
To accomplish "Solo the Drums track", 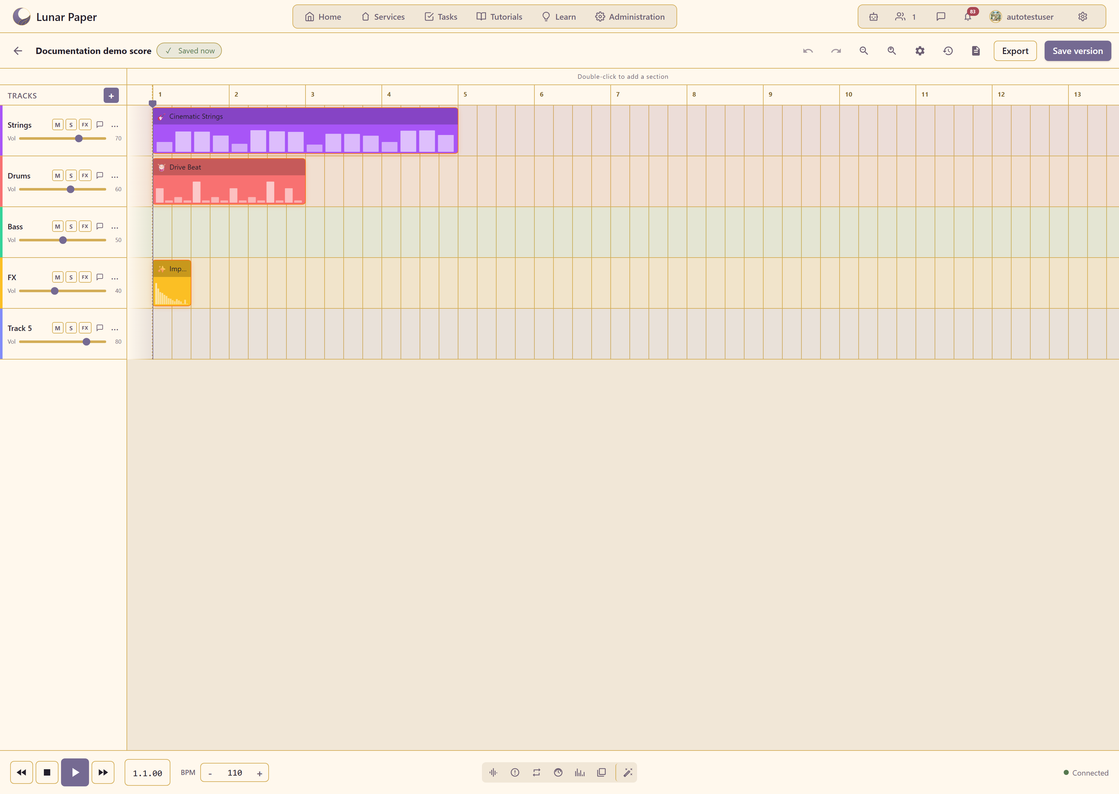I will pos(71,176).
